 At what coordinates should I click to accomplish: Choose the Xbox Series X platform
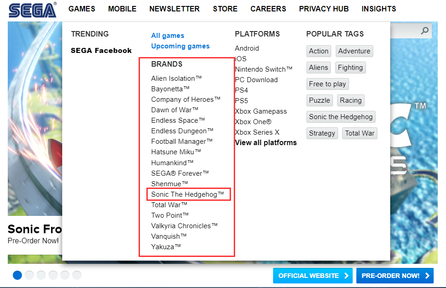pos(257,132)
